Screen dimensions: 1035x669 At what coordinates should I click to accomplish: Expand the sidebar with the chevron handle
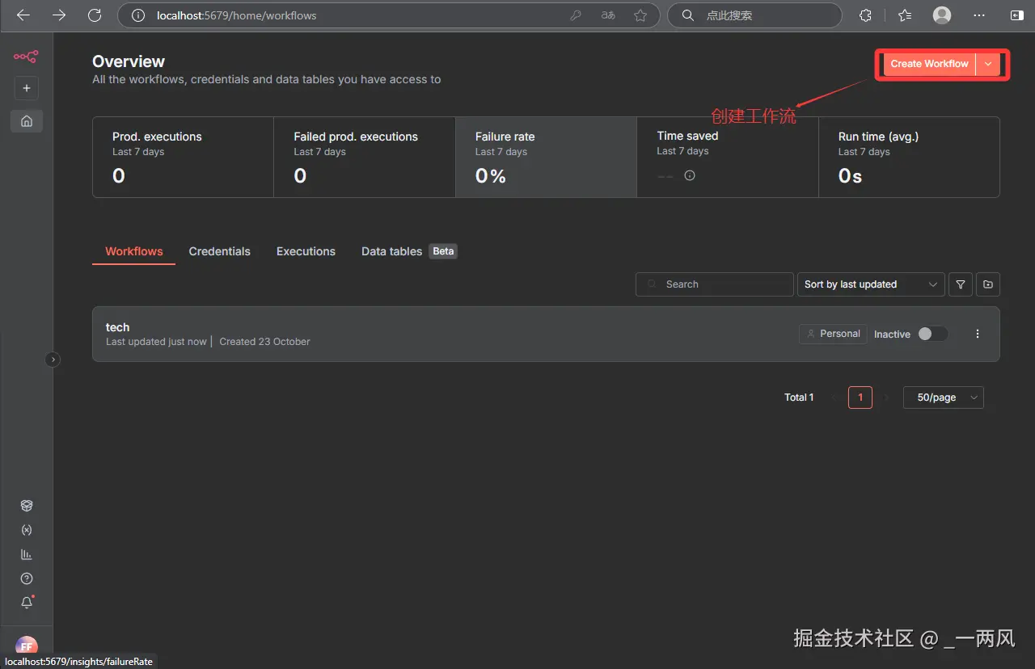(x=53, y=360)
